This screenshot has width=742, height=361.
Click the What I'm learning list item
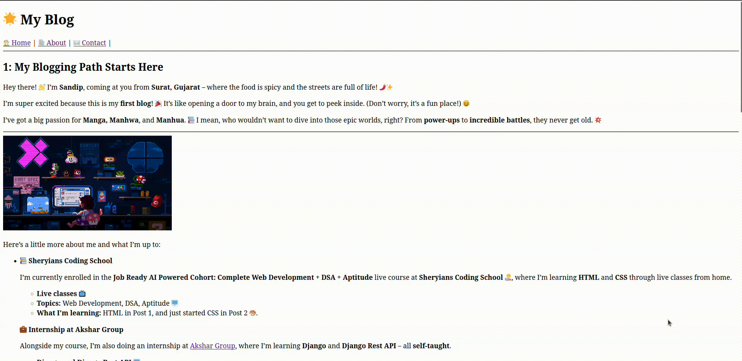[x=147, y=313]
